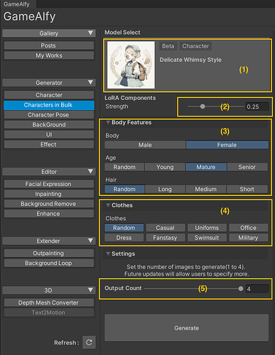Viewport: 275px width, 355px height.
Task: Click the LoRA Strength slider handle
Action: click(x=203, y=106)
